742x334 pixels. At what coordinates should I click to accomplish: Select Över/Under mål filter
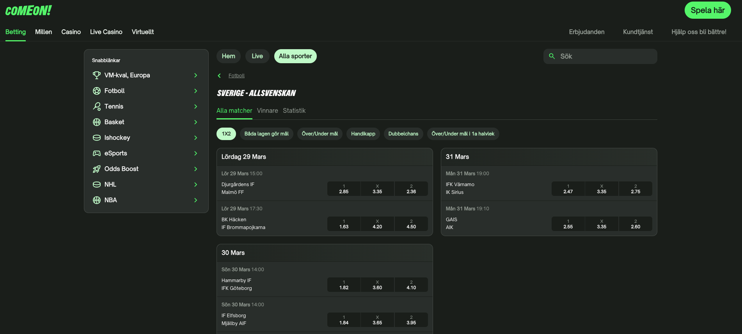(320, 134)
